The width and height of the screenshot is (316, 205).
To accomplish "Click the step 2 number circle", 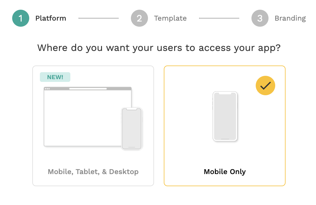I will pos(139,18).
